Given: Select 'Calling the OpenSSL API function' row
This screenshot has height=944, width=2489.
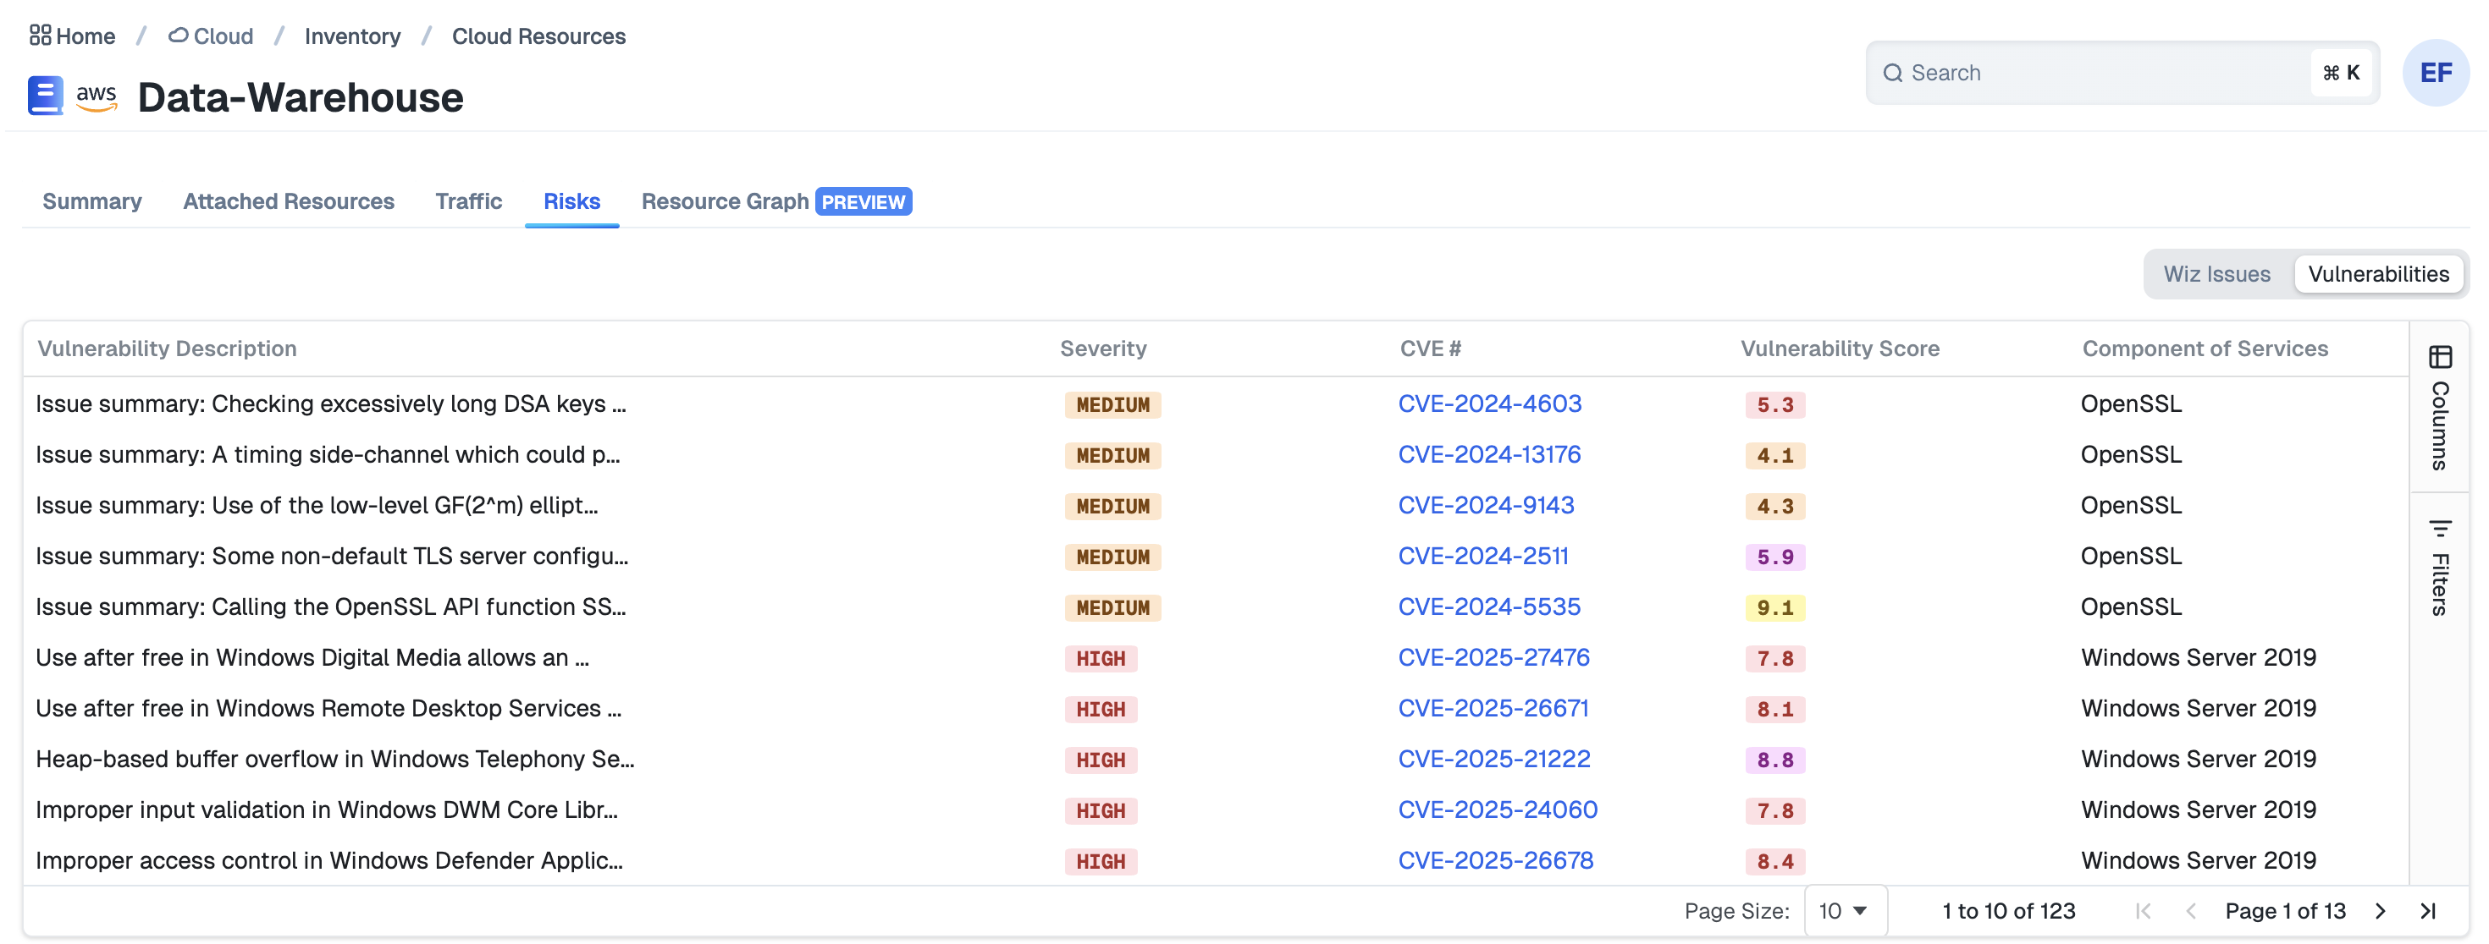Looking at the screenshot, I should click(330, 606).
